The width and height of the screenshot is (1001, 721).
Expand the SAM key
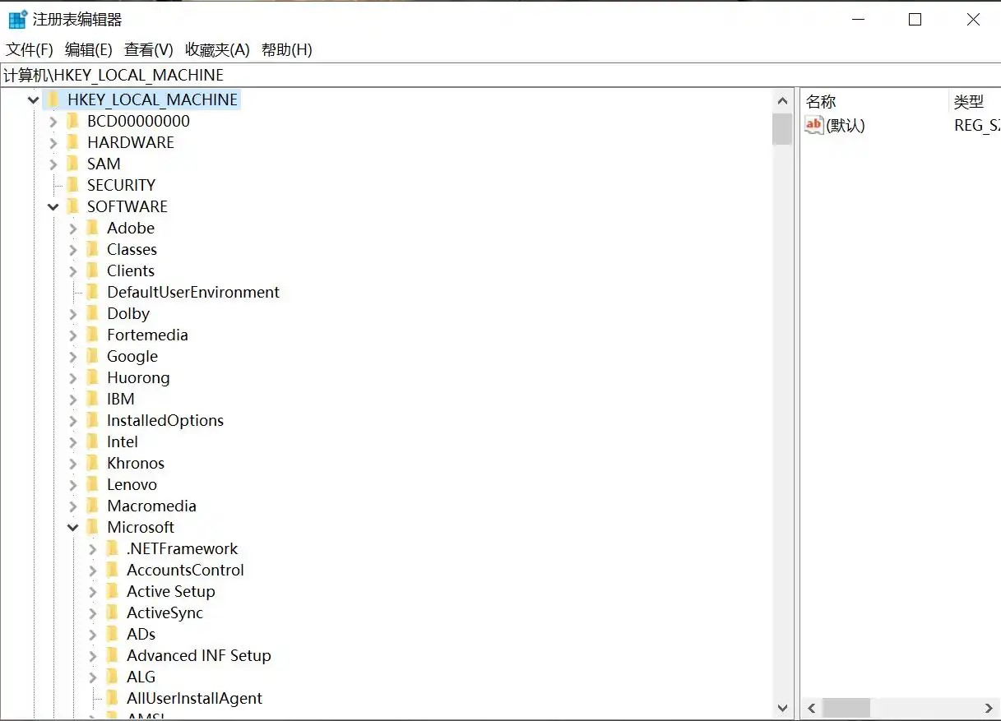click(x=53, y=164)
